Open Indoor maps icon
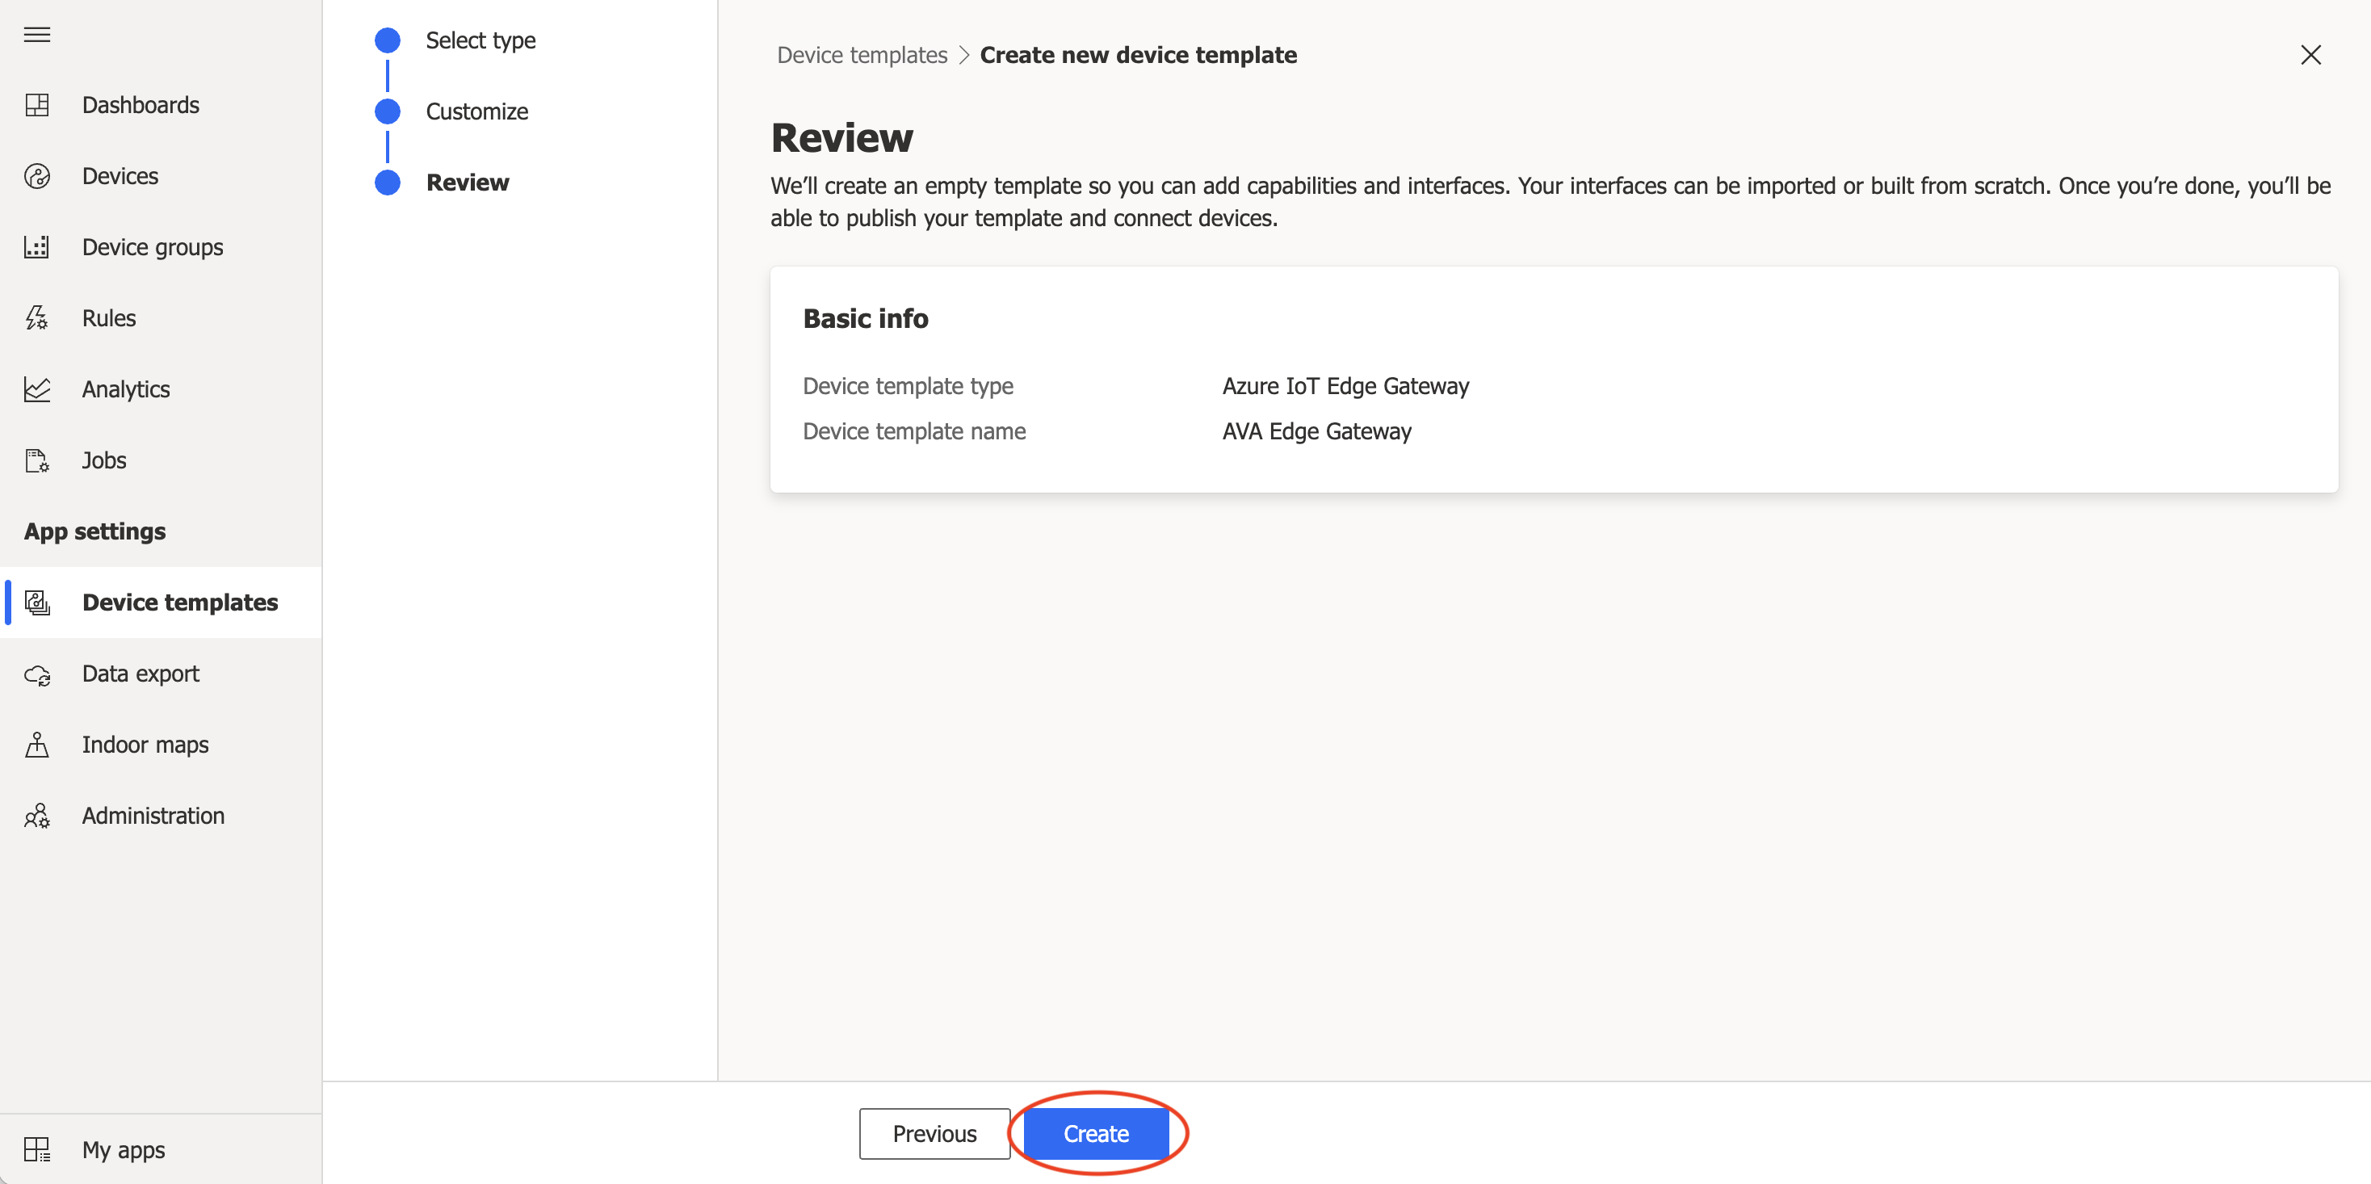2371x1184 pixels. tap(37, 744)
